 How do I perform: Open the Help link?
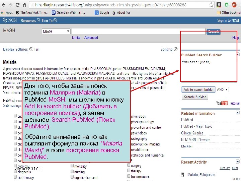point(236,38)
